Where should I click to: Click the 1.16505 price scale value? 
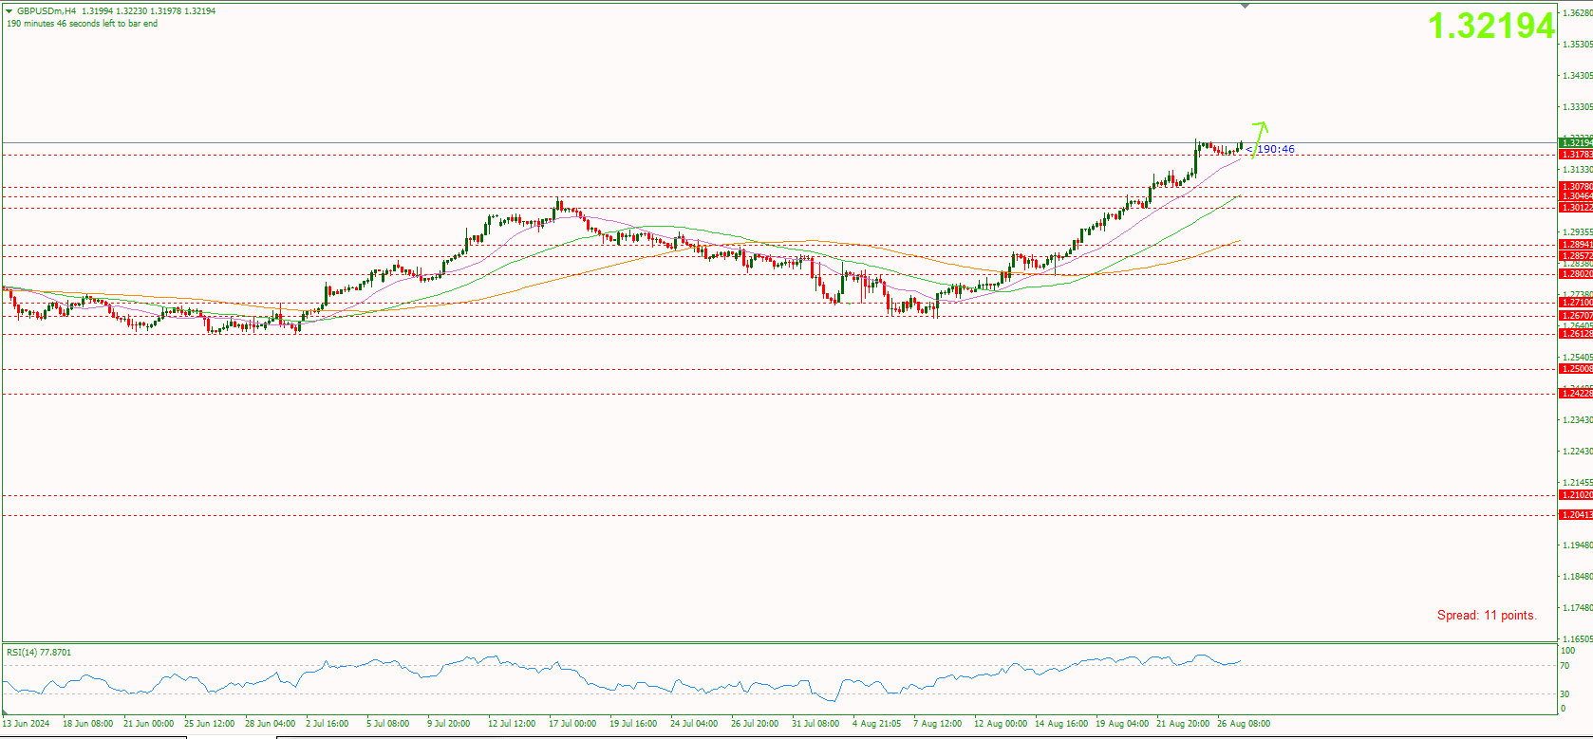point(1579,639)
